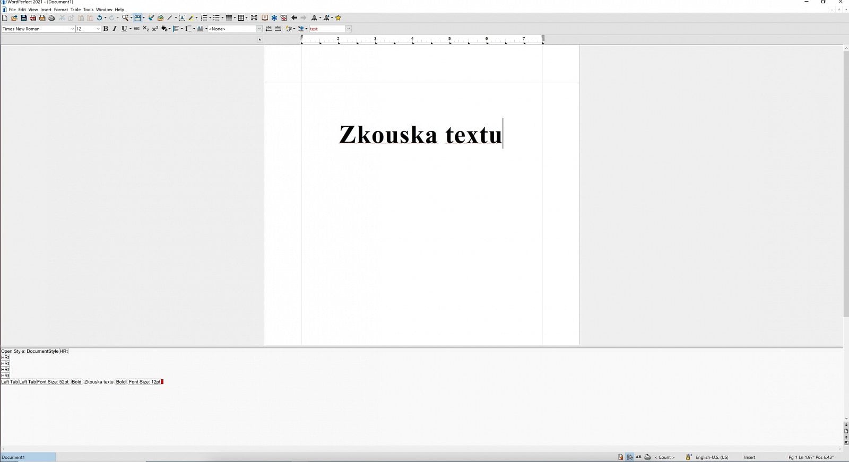This screenshot has height=462, width=849.
Task: Toggle the highlighted status bar cursor icon
Action: click(x=629, y=457)
